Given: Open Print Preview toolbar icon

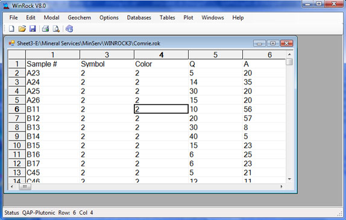Looking at the screenshot, I should [x=56, y=29].
